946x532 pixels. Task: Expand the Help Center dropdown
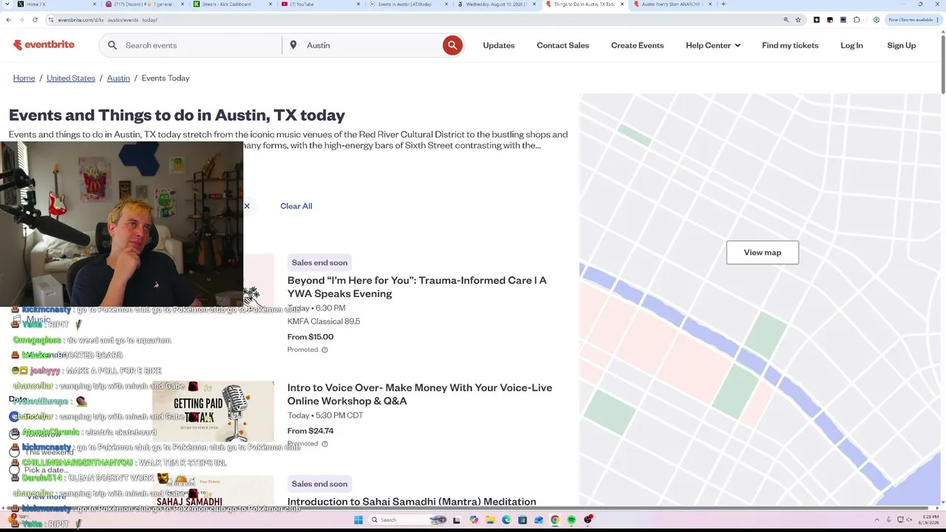coord(712,45)
